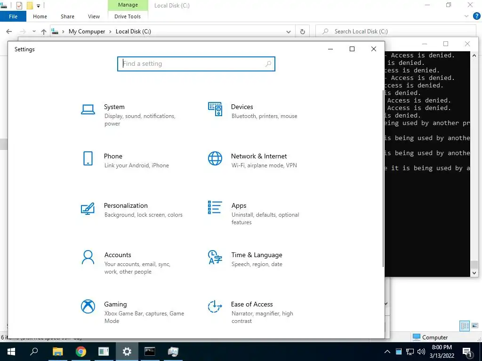Click the Command Prompt scrollbar down arrow
Screen dimensions: 482x361
click(x=474, y=273)
